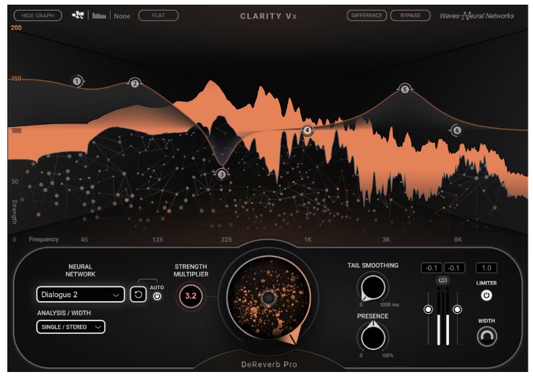This screenshot has height=376, width=533.
Task: Click the 50 strength axis label
Action: [15, 182]
